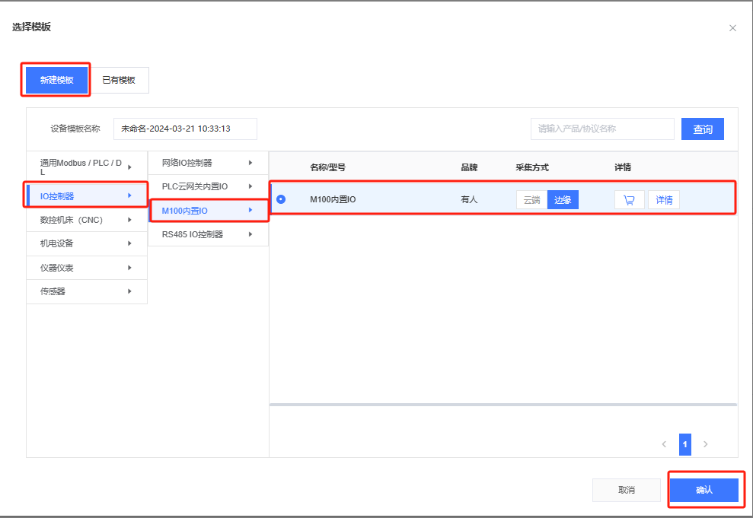The height and width of the screenshot is (518, 753).
Task: Switch collection mode to 云端
Action: [x=531, y=200]
